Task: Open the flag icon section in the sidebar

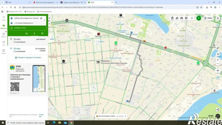Action: (4, 43)
